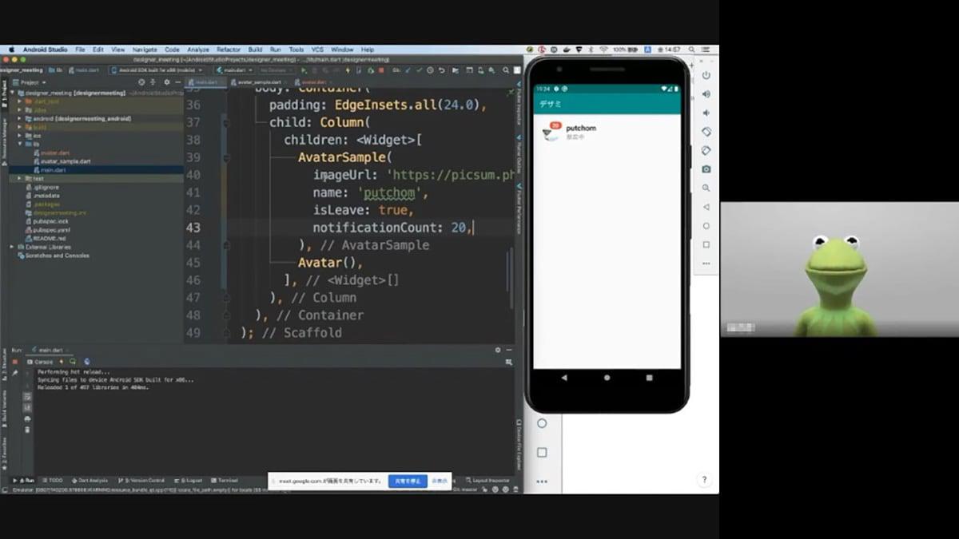
Task: Click the emulator zoom magnifier icon
Action: click(706, 188)
